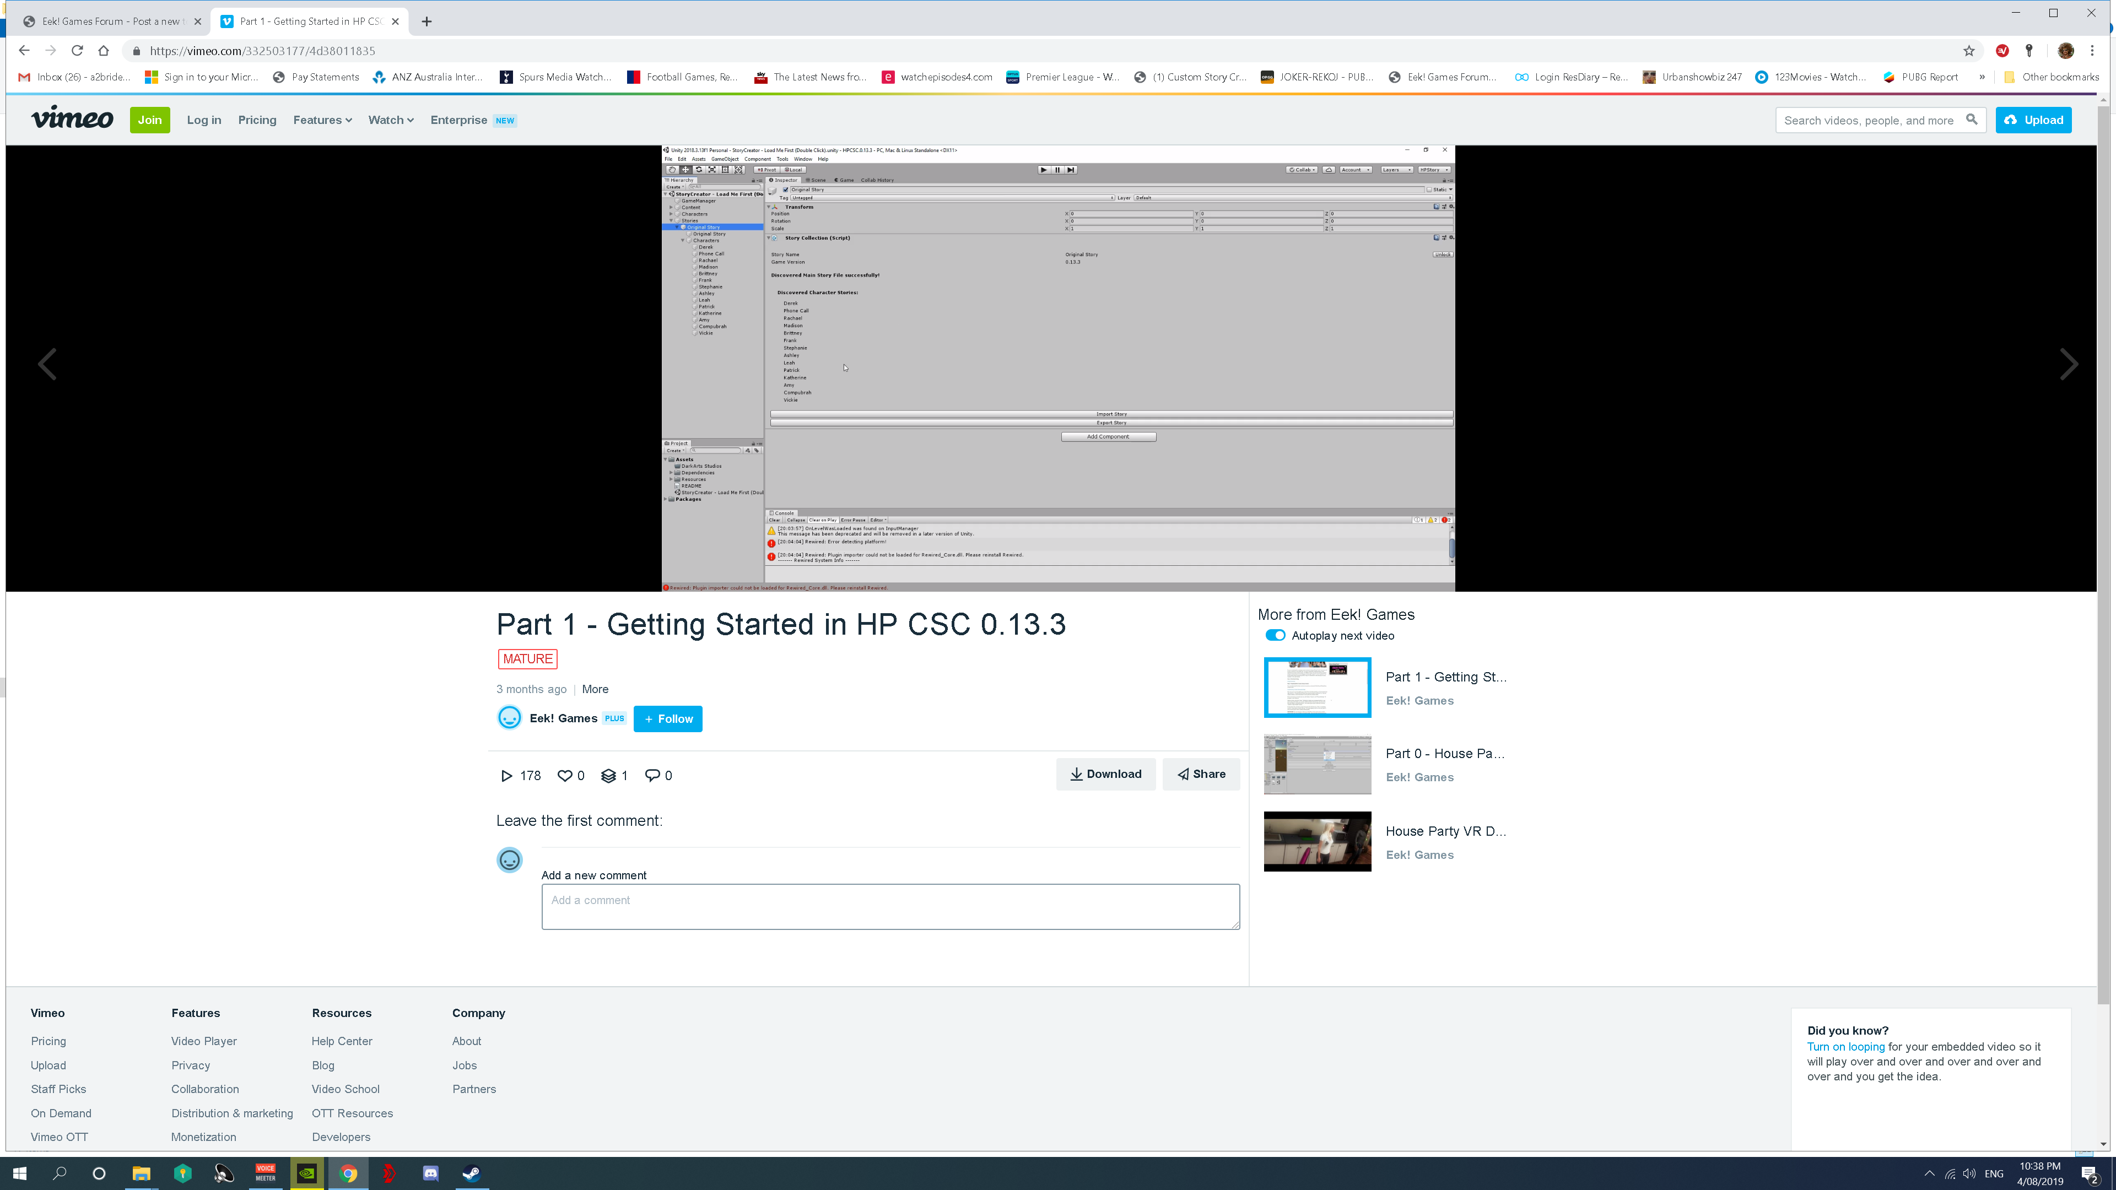This screenshot has width=2116, height=1190.
Task: Click the blue Upload button
Action: pos(2033,119)
